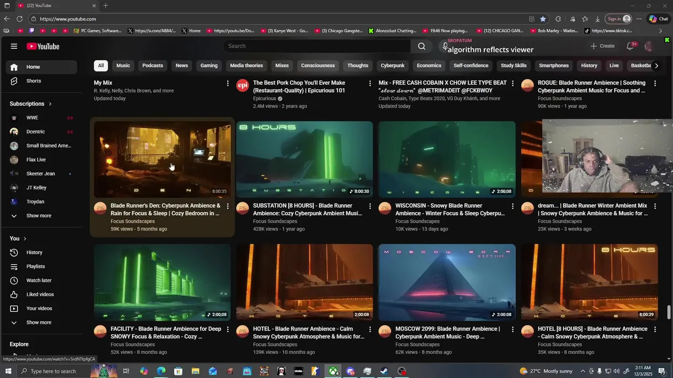Click Sign in button in browser toolbar
This screenshot has width=673, height=378.
618,19
